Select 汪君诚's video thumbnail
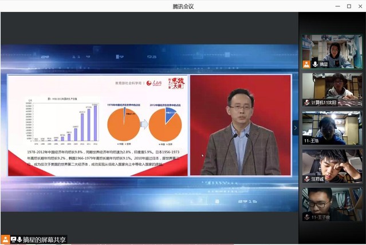This screenshot has height=245, width=366. click(332, 166)
